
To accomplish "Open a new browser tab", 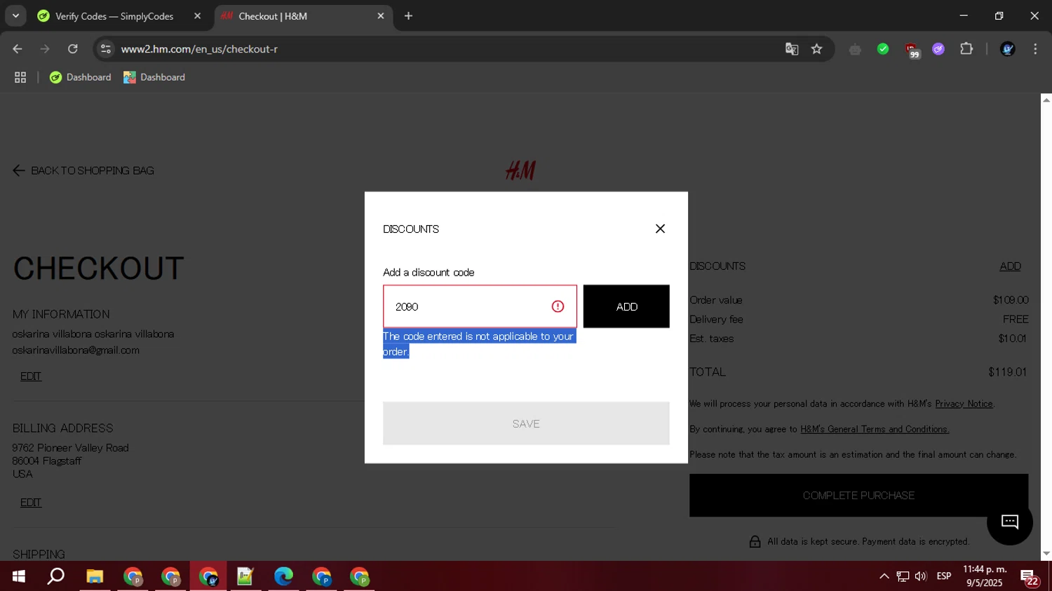I will coord(409,16).
